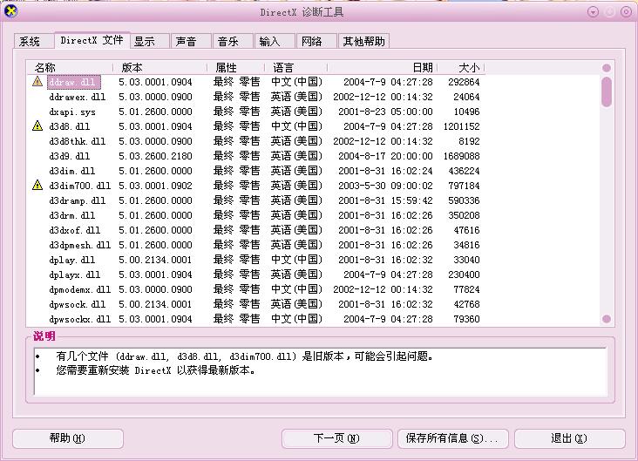
Task: Select the dxapi.sys file row
Action: [256, 112]
